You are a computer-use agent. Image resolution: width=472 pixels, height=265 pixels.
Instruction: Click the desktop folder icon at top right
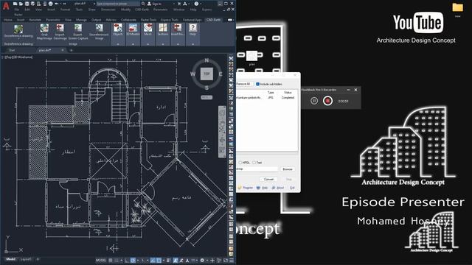[x=457, y=7]
